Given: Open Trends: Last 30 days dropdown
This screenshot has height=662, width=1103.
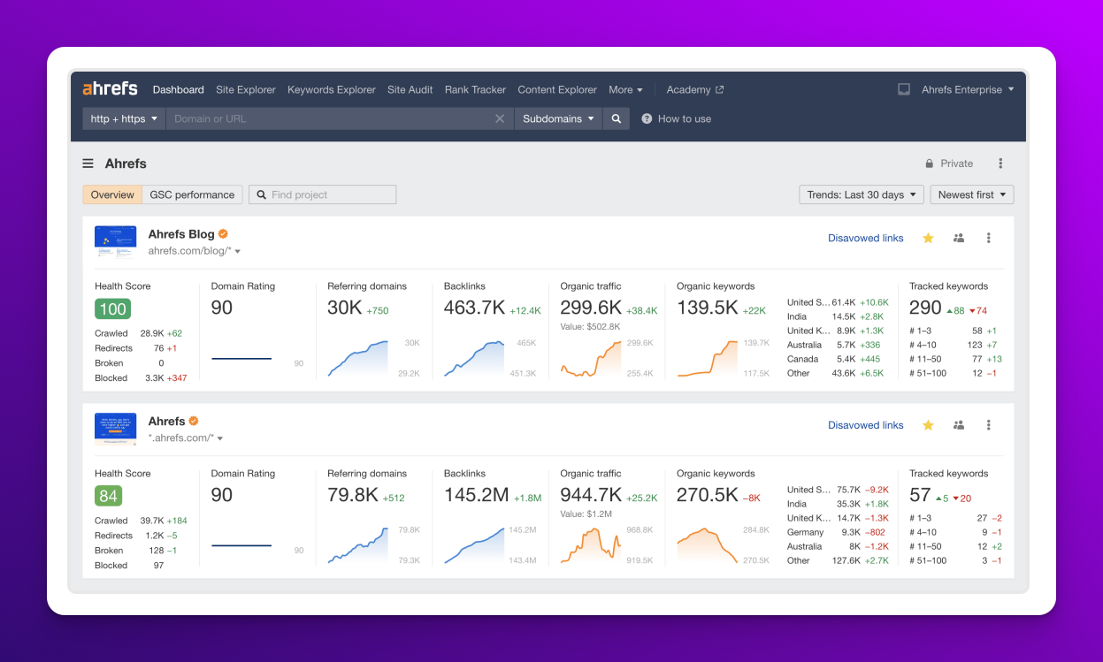Looking at the screenshot, I should coord(862,194).
